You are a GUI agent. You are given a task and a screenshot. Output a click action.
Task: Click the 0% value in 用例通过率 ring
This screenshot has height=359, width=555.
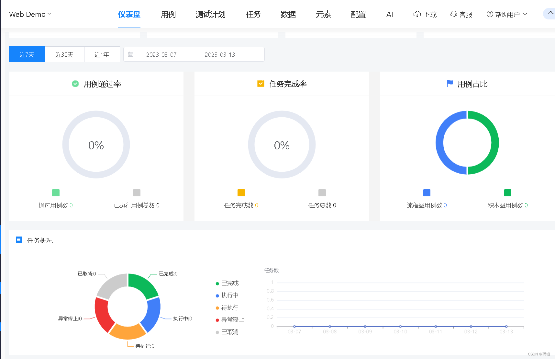click(x=96, y=145)
